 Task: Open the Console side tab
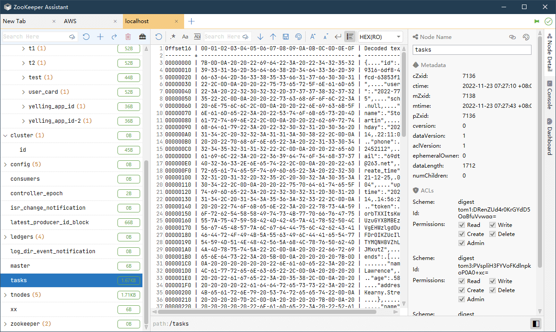550,95
